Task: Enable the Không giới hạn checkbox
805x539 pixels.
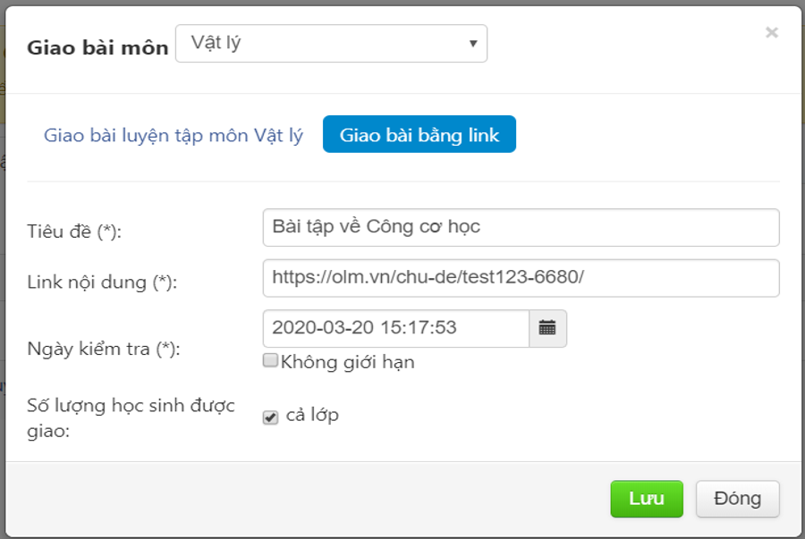Action: point(270,361)
